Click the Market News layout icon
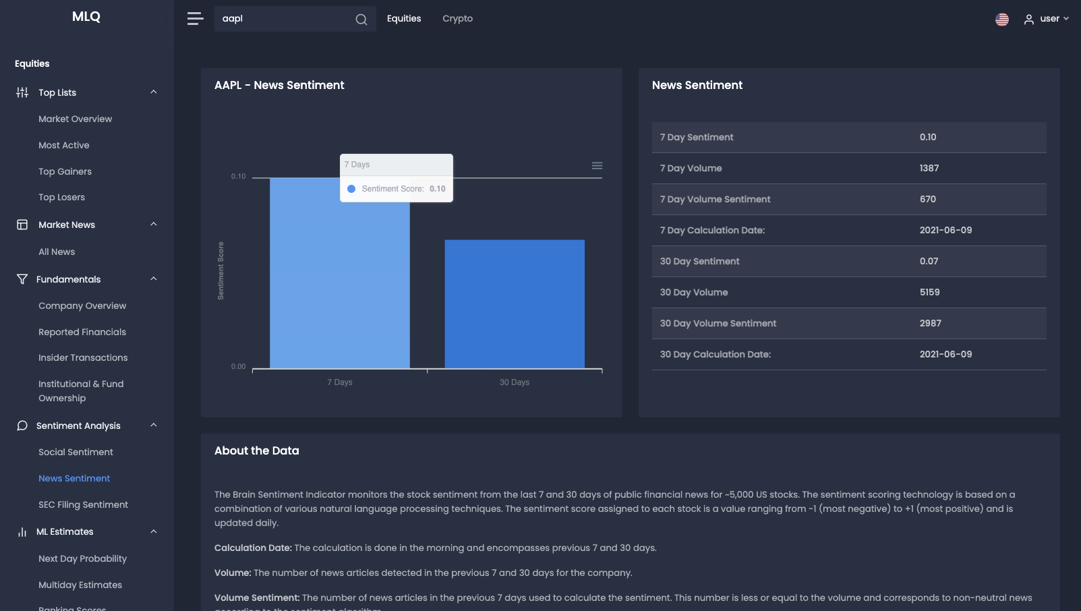This screenshot has width=1081, height=611. coord(22,225)
